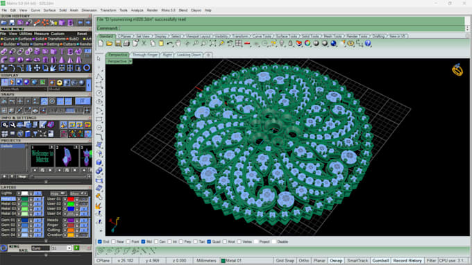Click the ring icon at viewport corner

457,70
